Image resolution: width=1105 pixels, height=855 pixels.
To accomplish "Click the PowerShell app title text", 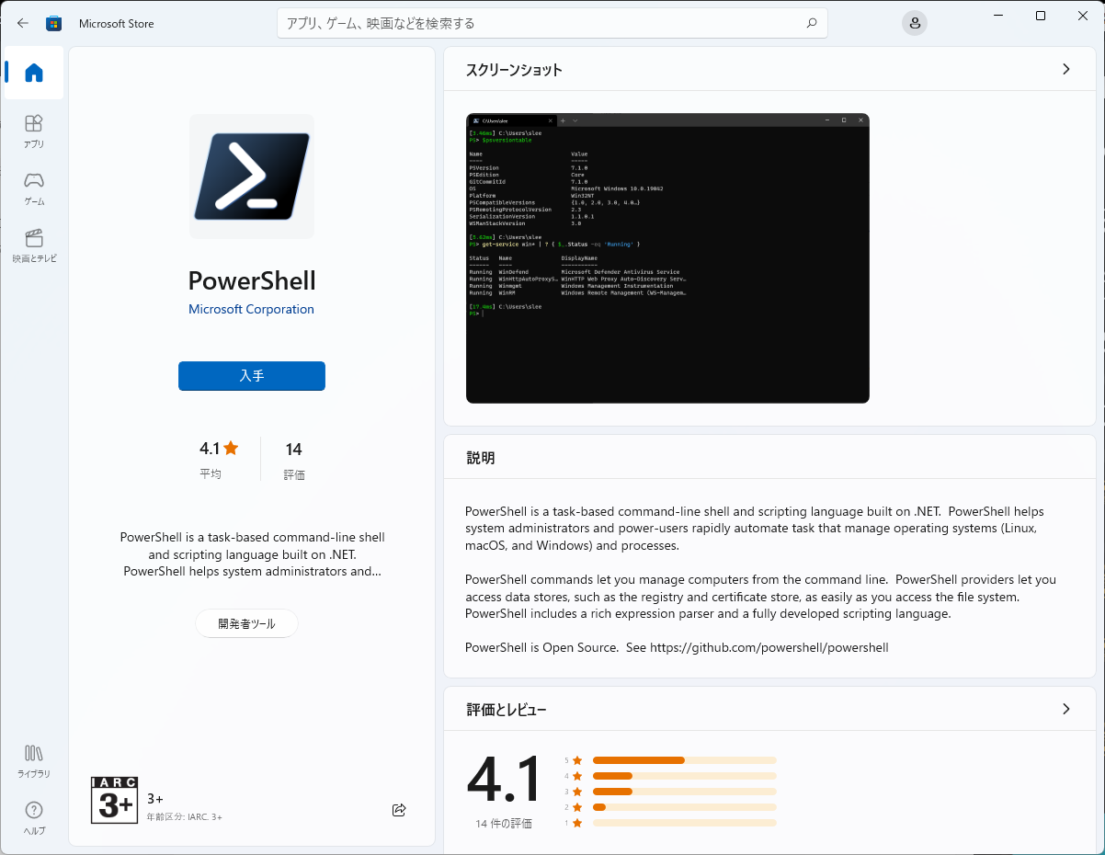I will [x=252, y=280].
